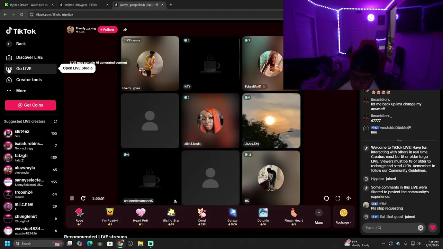Image resolution: width=443 pixels, height=249 pixels.
Task: Share the live stream via arrow icon
Action: (125, 30)
